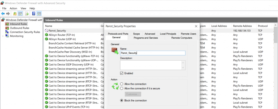This screenshot has height=109, width=278.
Task: Click the Customize... button
Action: 133,94
